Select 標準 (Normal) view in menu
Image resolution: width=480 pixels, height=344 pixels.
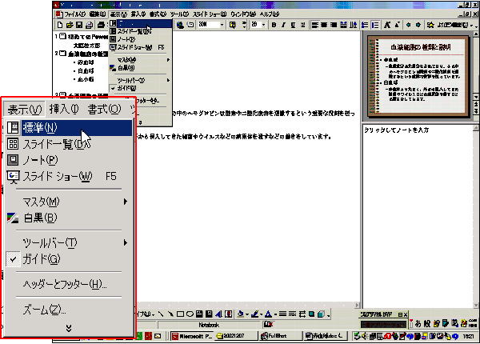pos(46,127)
